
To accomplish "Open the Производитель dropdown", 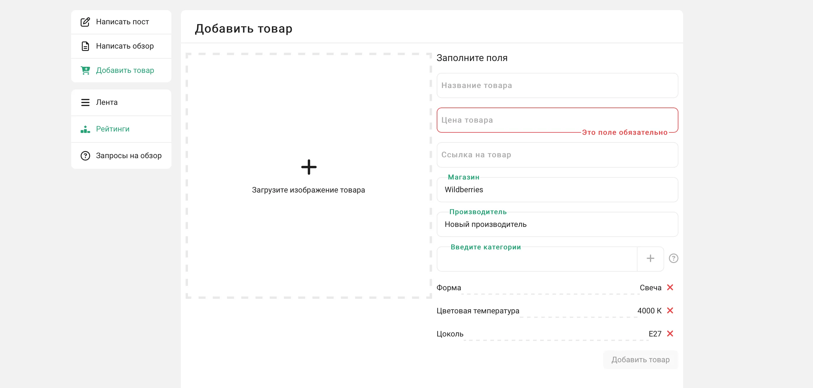I will click(x=557, y=225).
